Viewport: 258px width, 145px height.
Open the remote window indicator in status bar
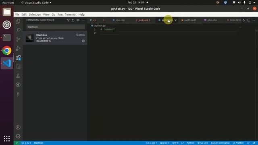pos(17,143)
